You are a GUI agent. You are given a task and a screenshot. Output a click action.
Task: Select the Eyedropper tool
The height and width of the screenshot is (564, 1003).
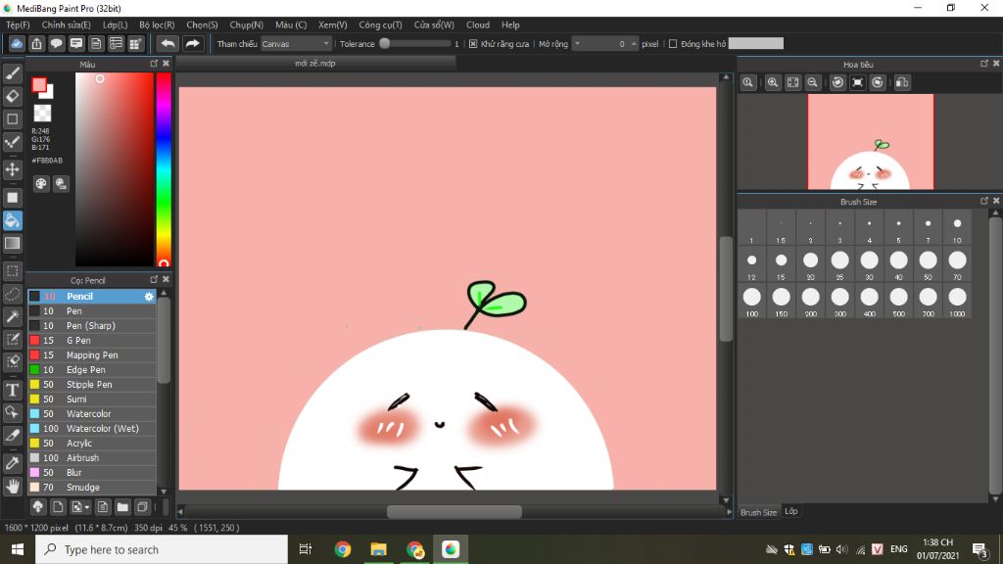(12, 463)
